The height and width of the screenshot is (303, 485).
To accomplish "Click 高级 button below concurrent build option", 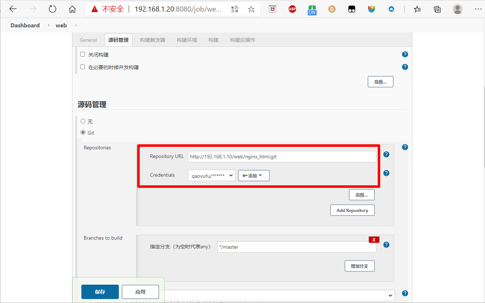I will point(381,82).
